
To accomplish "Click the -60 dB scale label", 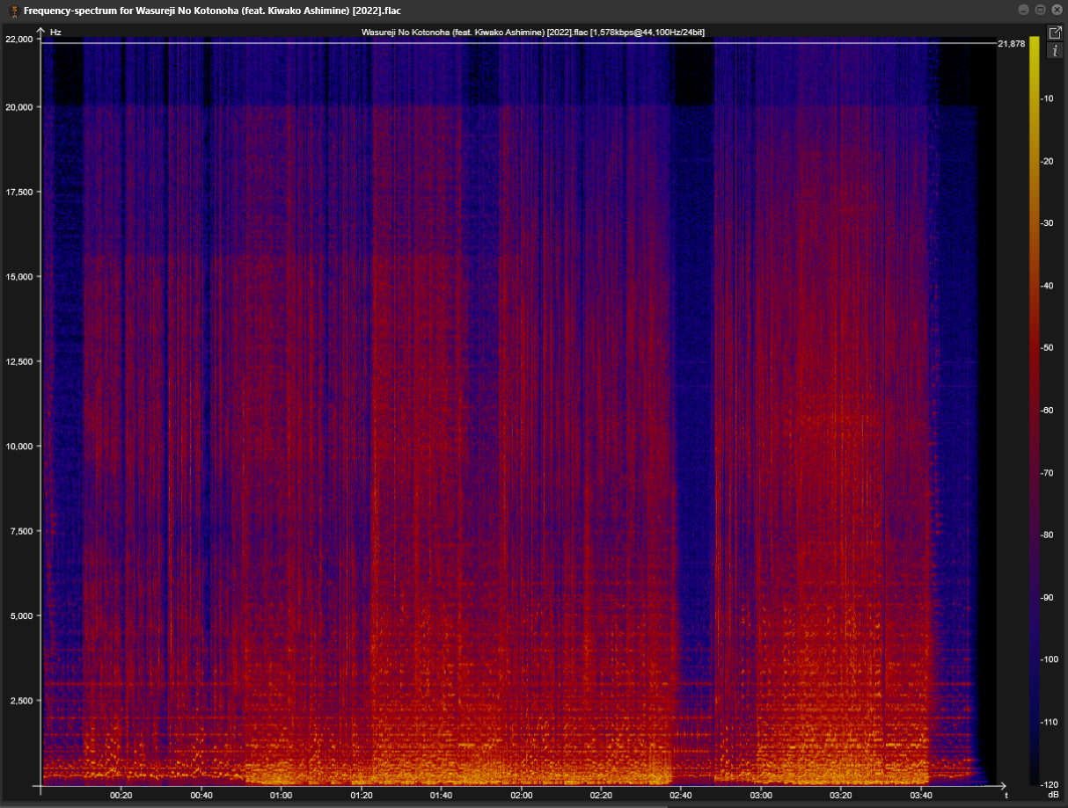I will [x=1047, y=411].
